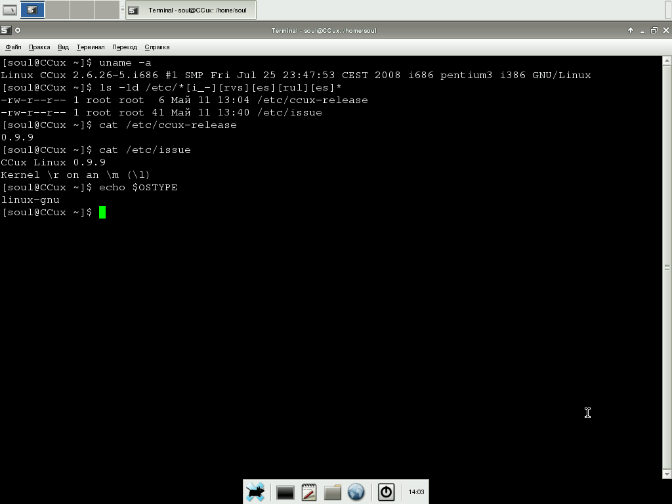Switch to the second workspace in the pager
Viewport: 672px width, 504px height.
point(58,10)
